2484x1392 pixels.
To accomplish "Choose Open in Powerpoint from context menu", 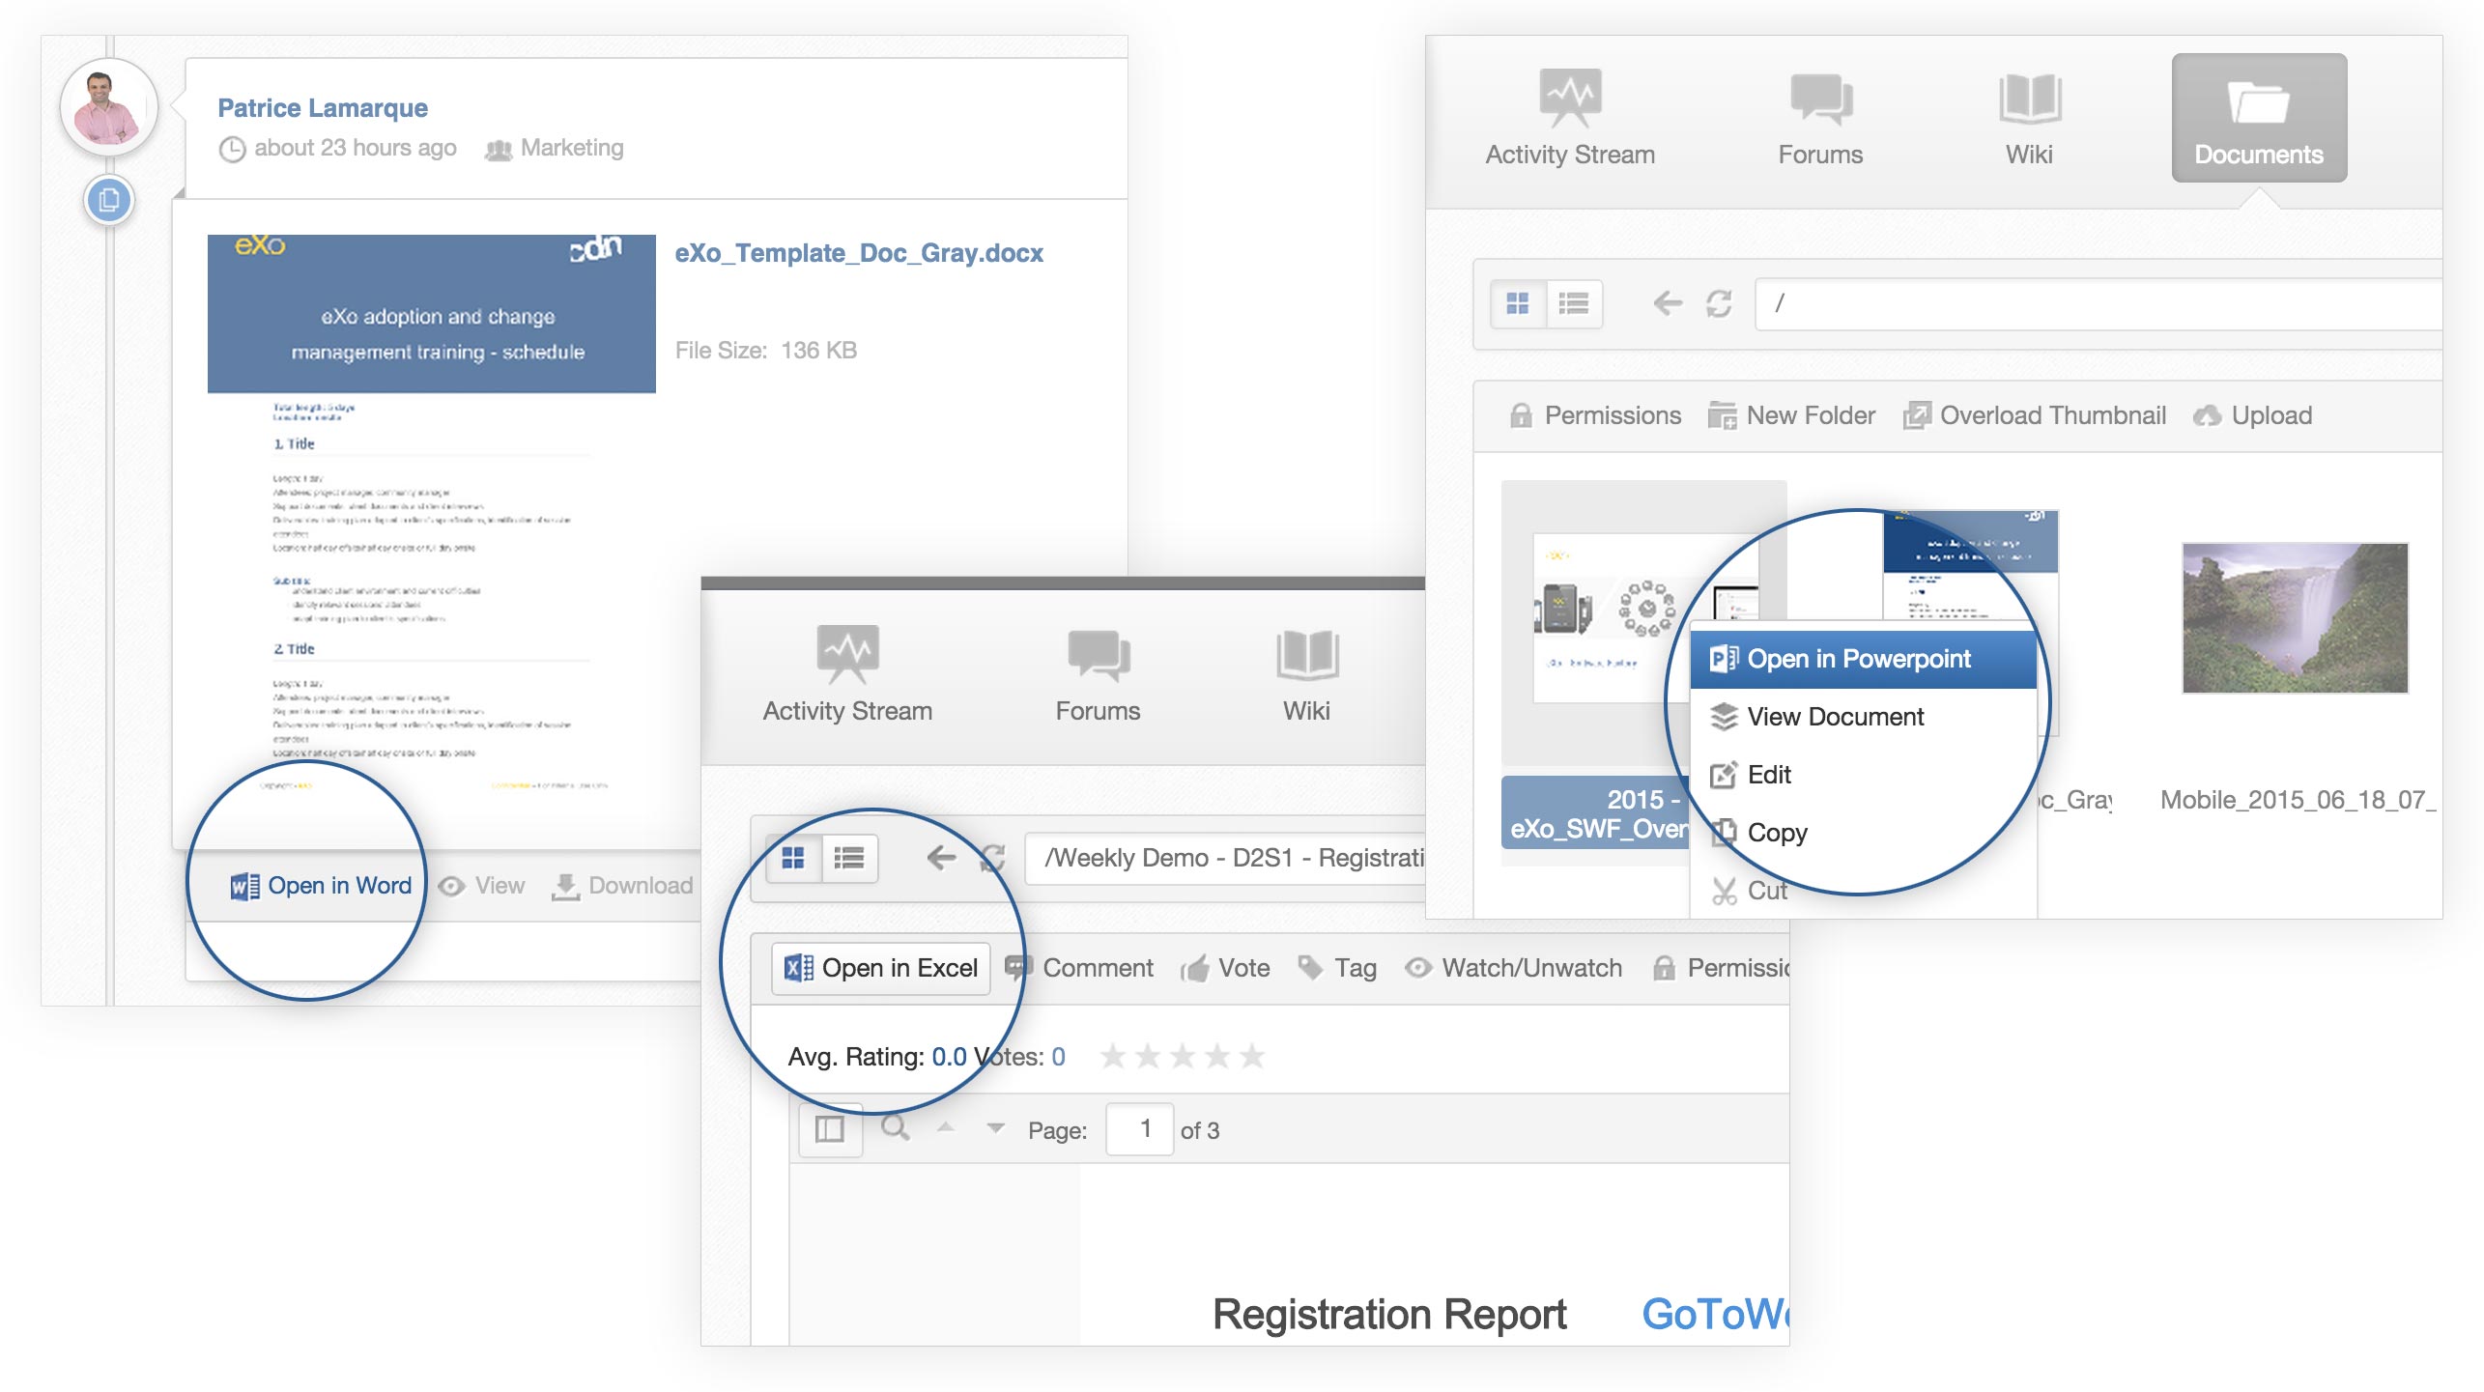I will tap(1863, 660).
